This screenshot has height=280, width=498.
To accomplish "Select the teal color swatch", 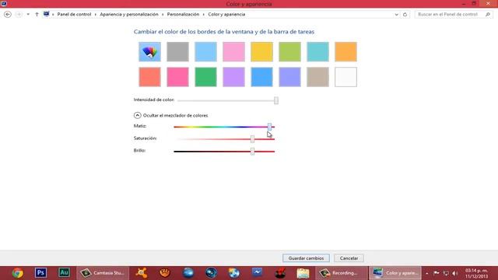I will pyautogui.click(x=317, y=52).
